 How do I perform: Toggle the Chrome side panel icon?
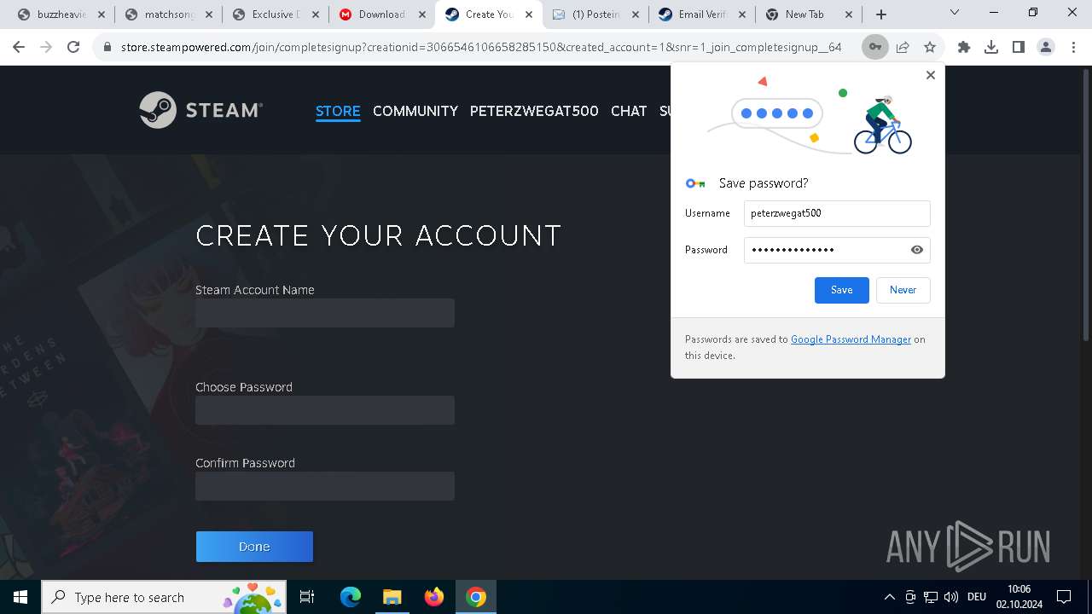(x=1019, y=47)
